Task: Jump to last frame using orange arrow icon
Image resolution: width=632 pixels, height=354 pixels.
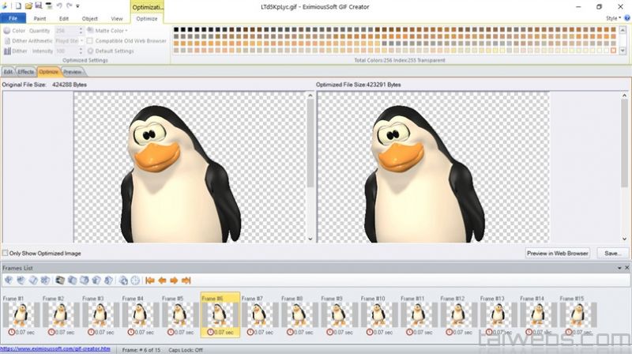Action: coord(186,280)
